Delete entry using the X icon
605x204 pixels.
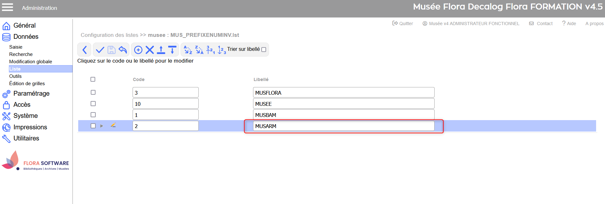pos(150,50)
